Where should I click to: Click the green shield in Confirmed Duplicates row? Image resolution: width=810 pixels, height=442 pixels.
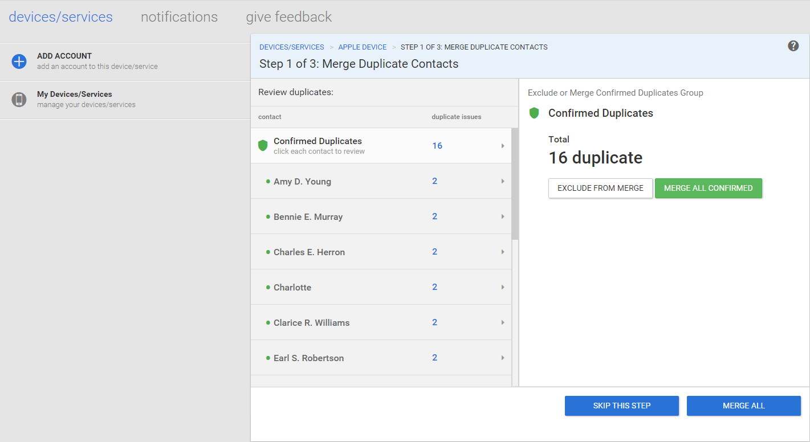point(263,146)
